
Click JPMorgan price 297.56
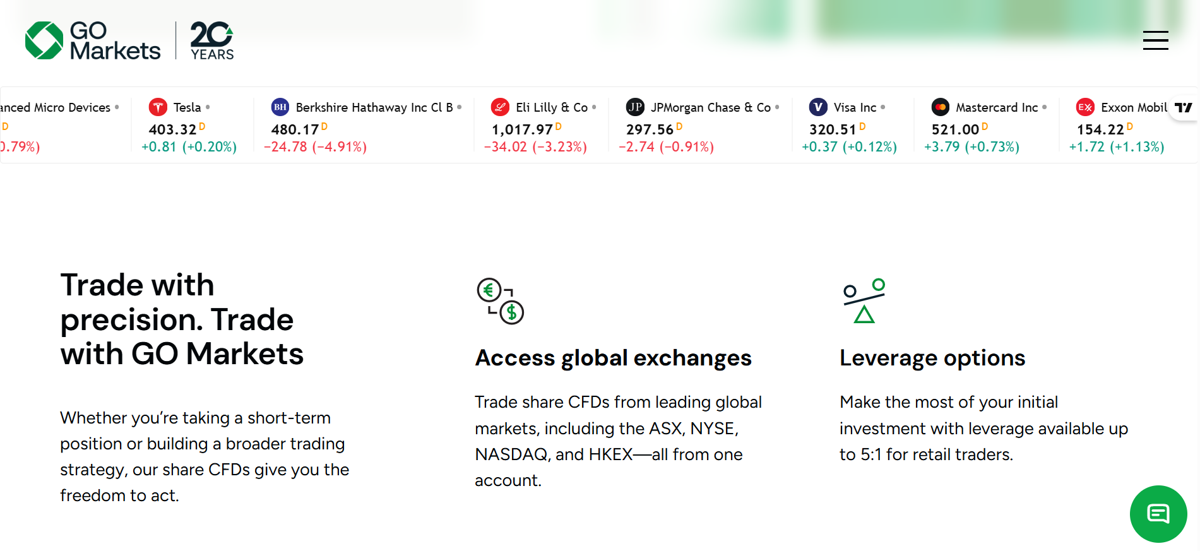point(650,129)
